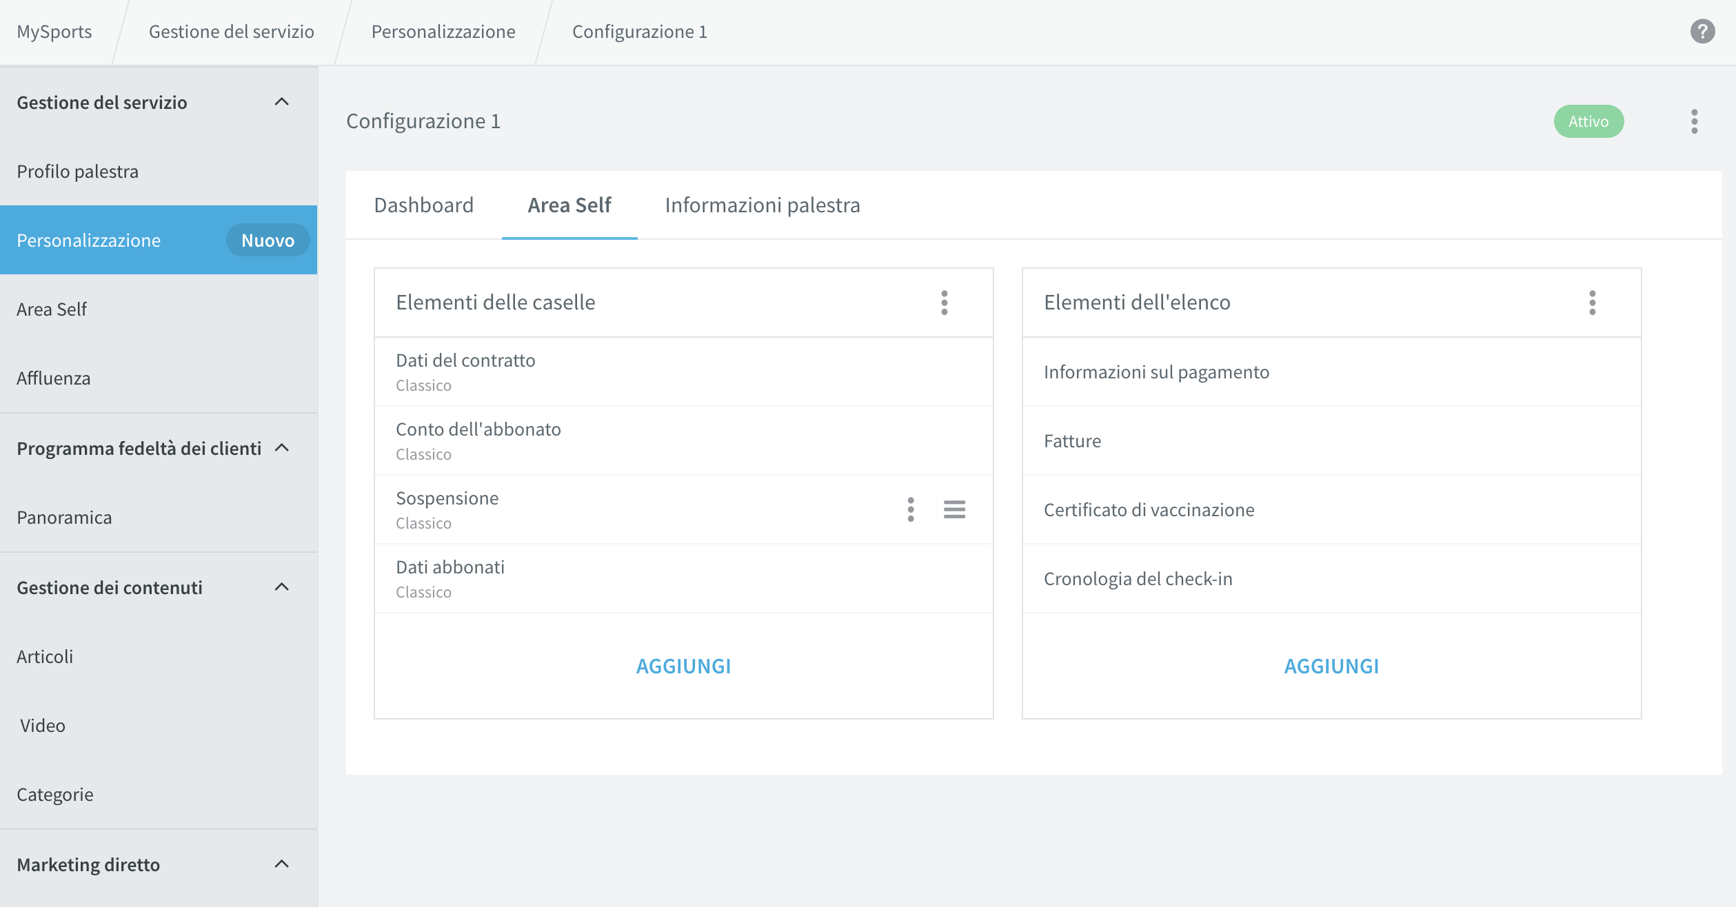Collapse the Gestione dei contenuti section
Viewport: 1736px width, 907px height.
click(281, 587)
